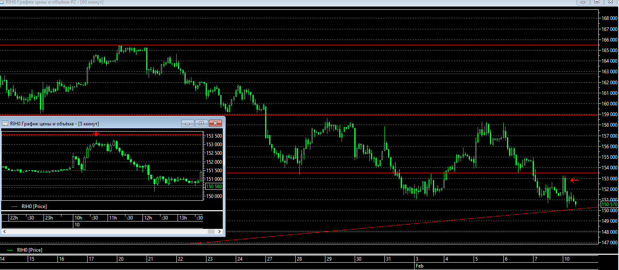Click the 152 500 price axis label
The width and height of the screenshot is (619, 270).
pyautogui.click(x=214, y=153)
